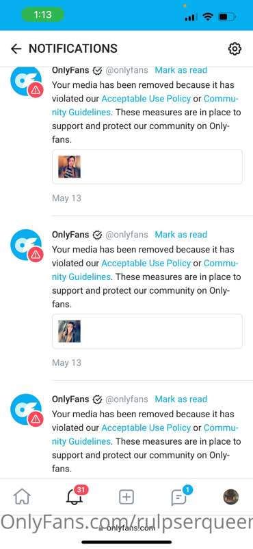Open Acceptable Use Policy in second notification
This screenshot has width=253, height=549.
(x=146, y=264)
